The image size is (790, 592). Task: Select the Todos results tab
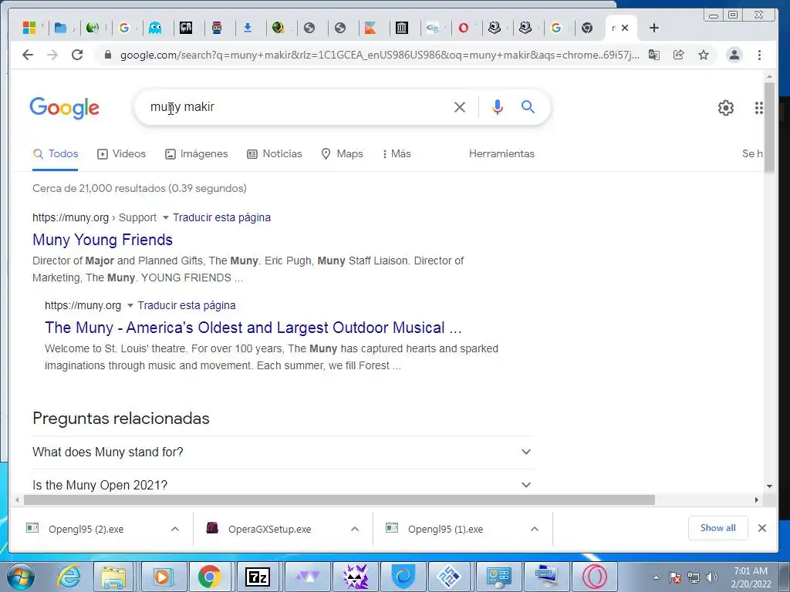pos(56,153)
